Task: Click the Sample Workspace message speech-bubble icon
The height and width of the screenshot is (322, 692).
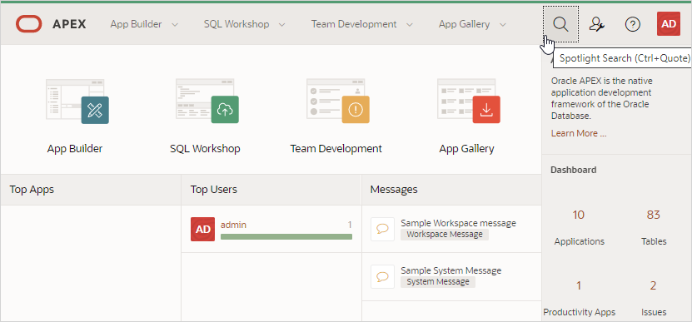Action: tap(382, 229)
